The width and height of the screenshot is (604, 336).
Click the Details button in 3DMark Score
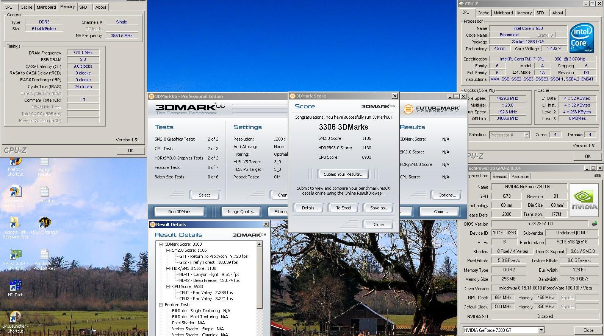pyautogui.click(x=310, y=208)
